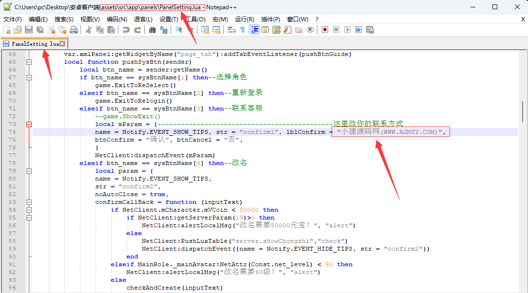Click the Zoom In toolbar icon

click(179, 30)
